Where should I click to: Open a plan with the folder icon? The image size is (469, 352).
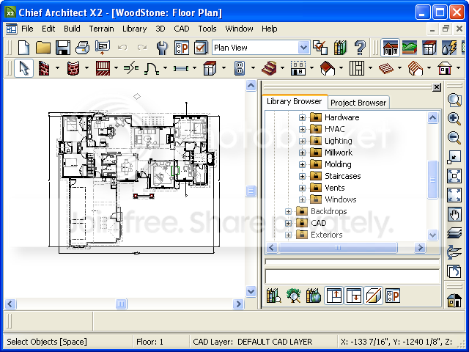43,48
